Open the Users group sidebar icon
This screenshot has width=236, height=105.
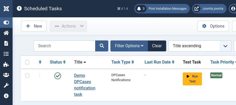[6, 75]
